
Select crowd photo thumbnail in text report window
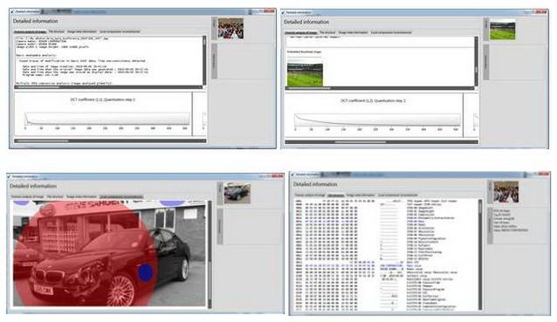(230, 29)
